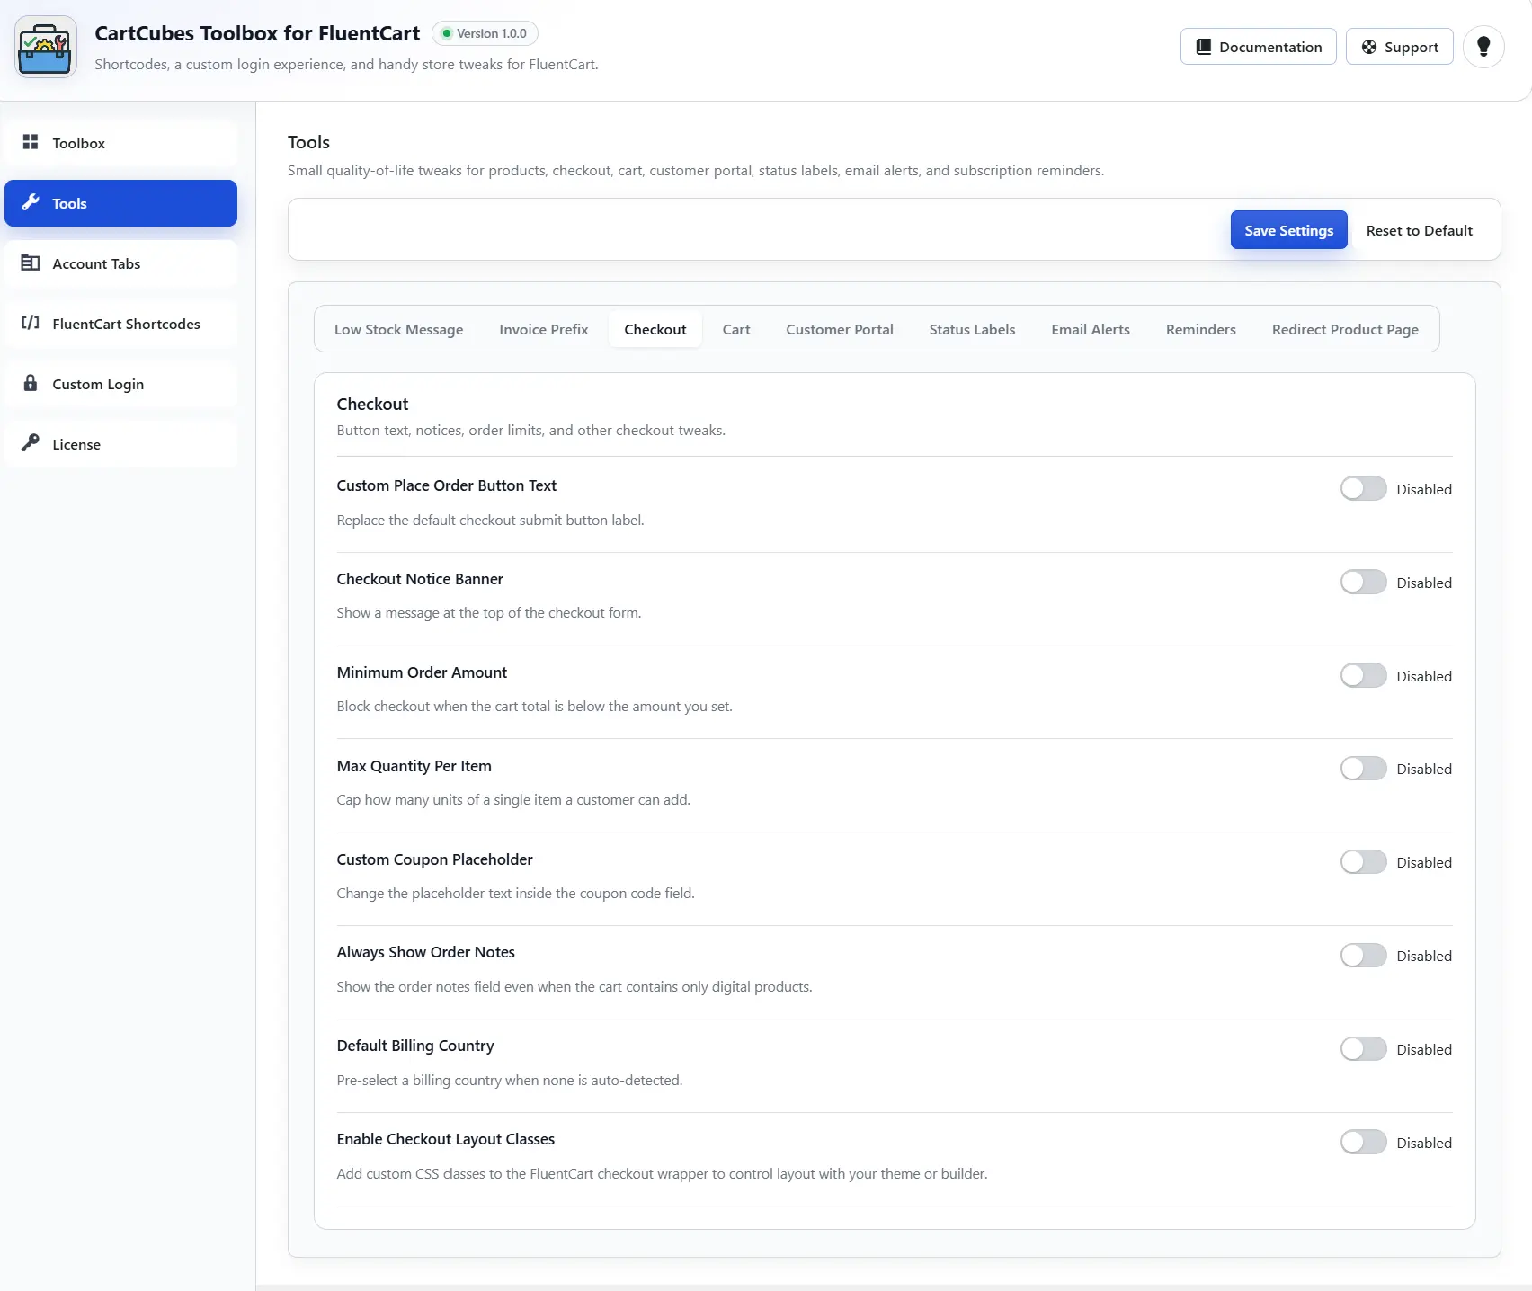Turn on Enable Checkout Layout Classes toggle

[x=1363, y=1142]
